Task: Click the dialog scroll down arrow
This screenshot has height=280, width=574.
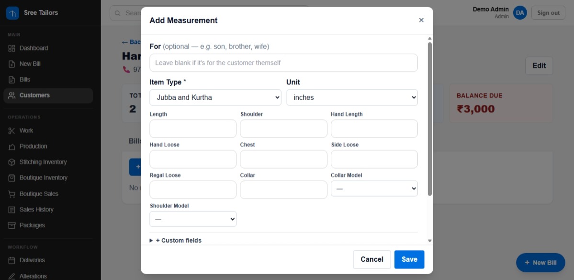Action: coord(430,241)
